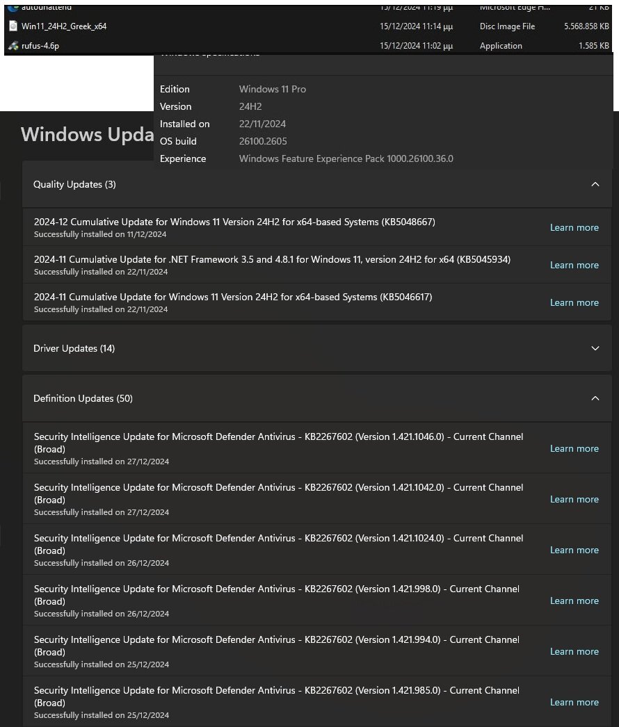Image resolution: width=619 pixels, height=727 pixels.
Task: Select the .NET Framework 3.5 and 4.8.1 update entry
Action: coord(317,265)
